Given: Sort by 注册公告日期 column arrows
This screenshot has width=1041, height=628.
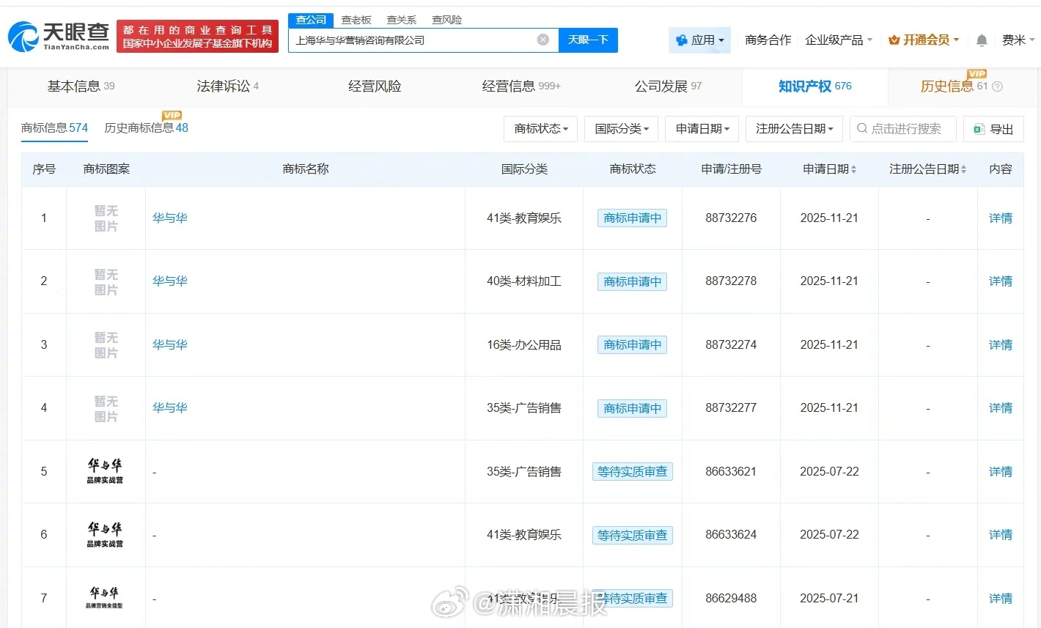Looking at the screenshot, I should [x=963, y=169].
